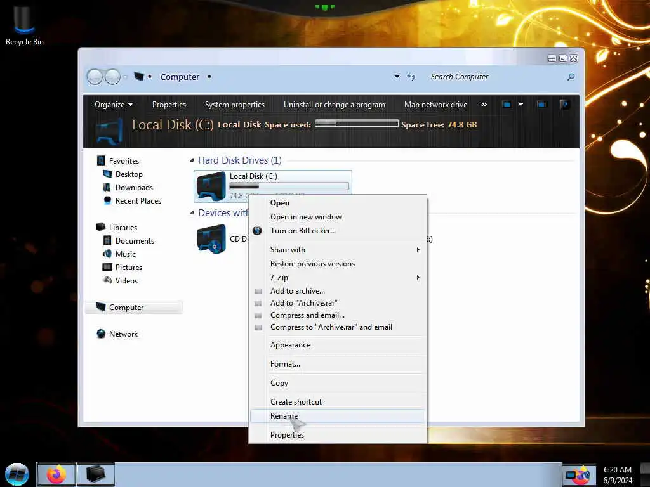Viewport: 650px width, 487px height.
Task: Select Restore previous versions
Action: [x=338, y=263]
